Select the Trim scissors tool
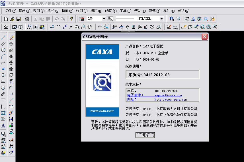The width and height of the screenshot is (244, 162). [x=11, y=81]
